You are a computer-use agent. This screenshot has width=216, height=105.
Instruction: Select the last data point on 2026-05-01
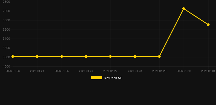[x=208, y=25]
